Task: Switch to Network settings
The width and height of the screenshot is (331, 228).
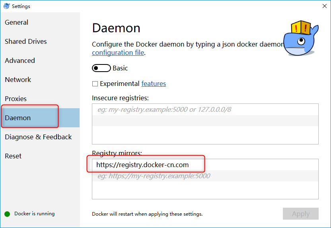Action: (18, 80)
